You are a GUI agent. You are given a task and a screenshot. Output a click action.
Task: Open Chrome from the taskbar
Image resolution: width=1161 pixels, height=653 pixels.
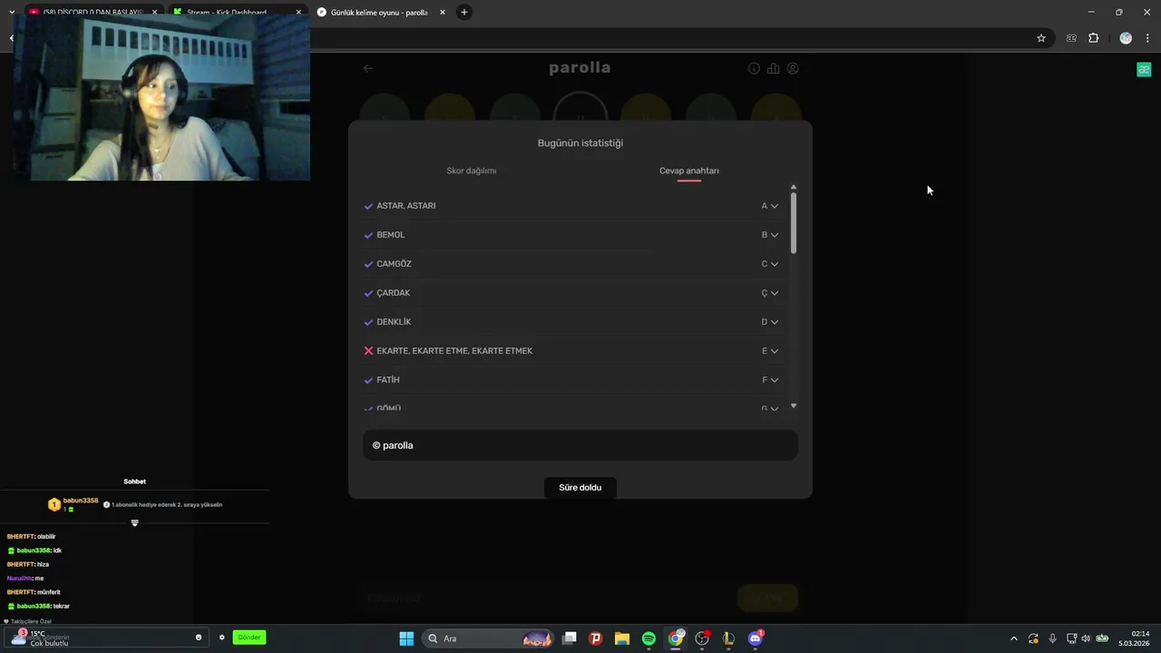(x=676, y=638)
